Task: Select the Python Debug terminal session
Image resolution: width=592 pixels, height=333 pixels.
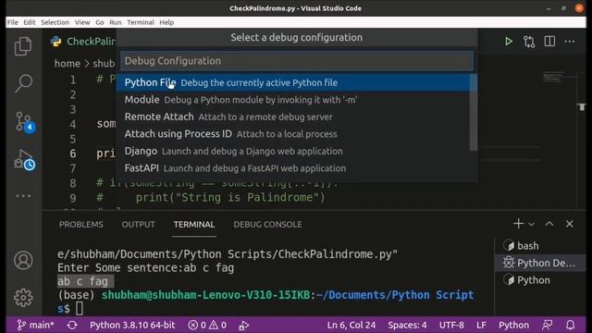Action: tap(540, 263)
